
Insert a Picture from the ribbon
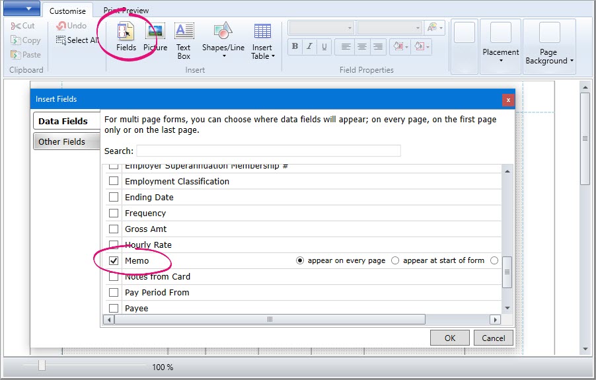155,37
